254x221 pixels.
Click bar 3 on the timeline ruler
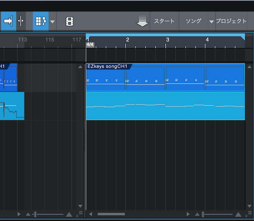168,40
